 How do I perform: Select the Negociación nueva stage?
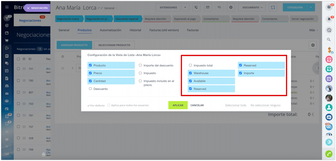coord(69,19)
